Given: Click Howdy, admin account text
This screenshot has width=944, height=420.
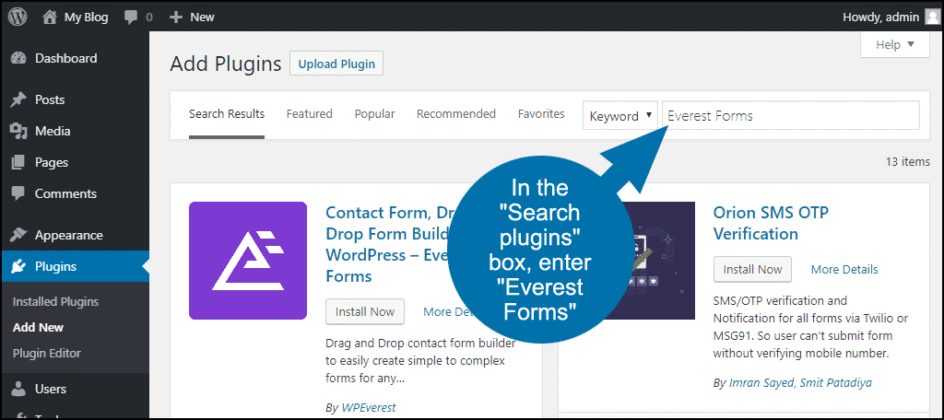Looking at the screenshot, I should pyautogui.click(x=880, y=17).
